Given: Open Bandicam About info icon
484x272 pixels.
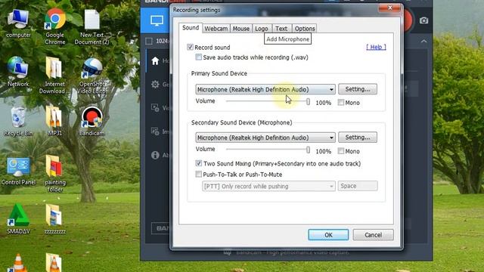Looking at the screenshot, I should [155, 155].
